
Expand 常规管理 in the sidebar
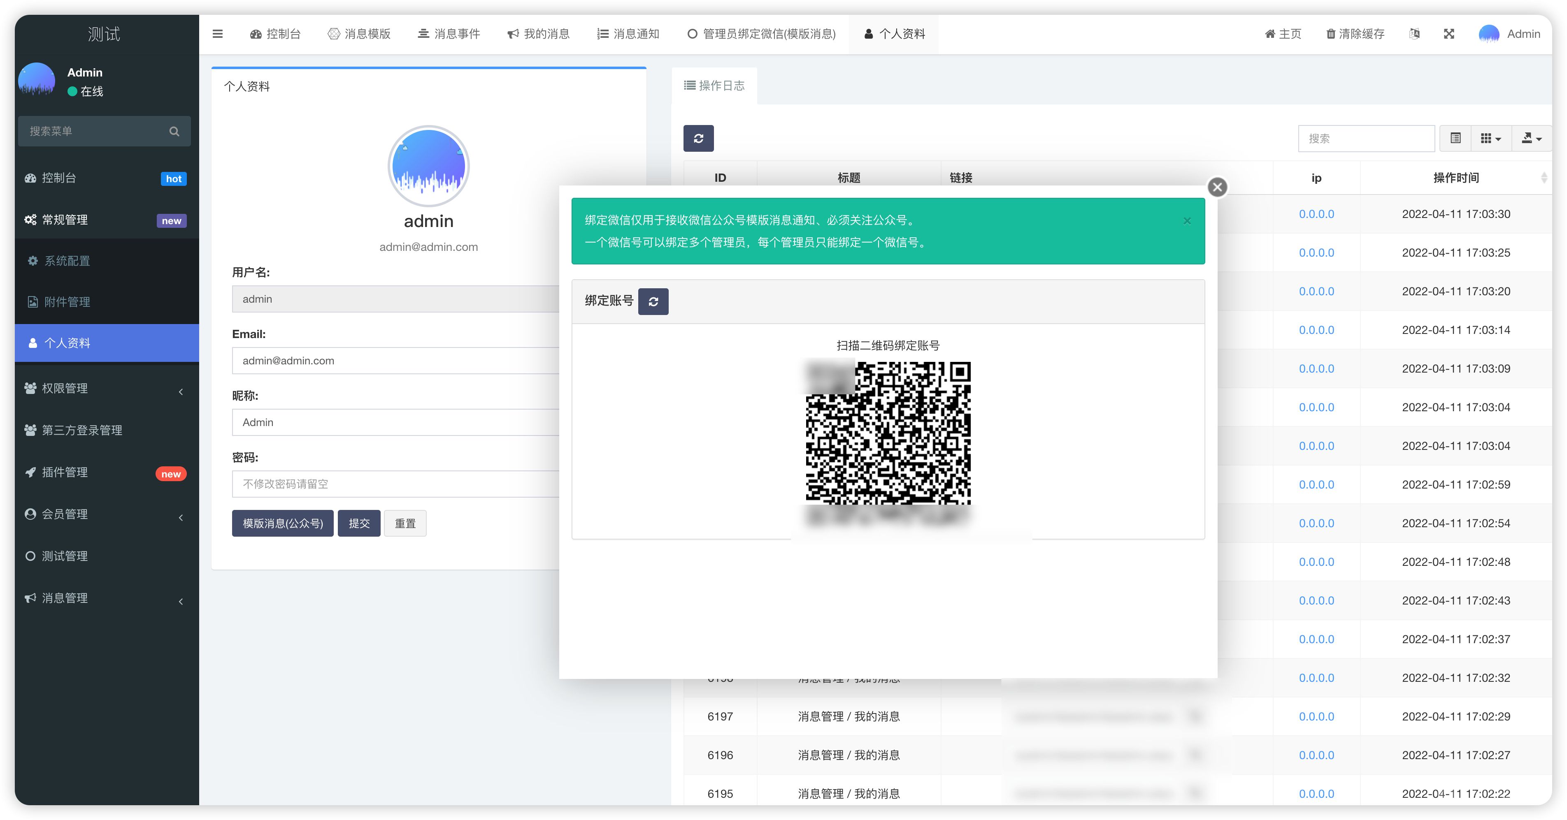107,220
